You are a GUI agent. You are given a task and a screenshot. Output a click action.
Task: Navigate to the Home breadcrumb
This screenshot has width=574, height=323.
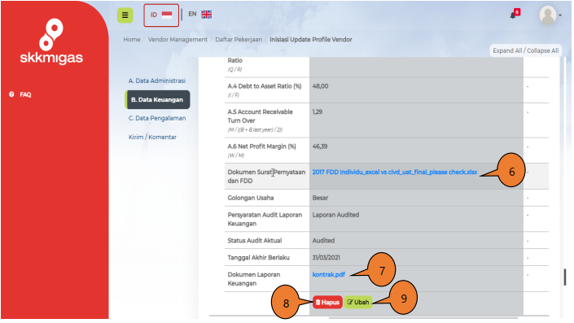pos(132,40)
